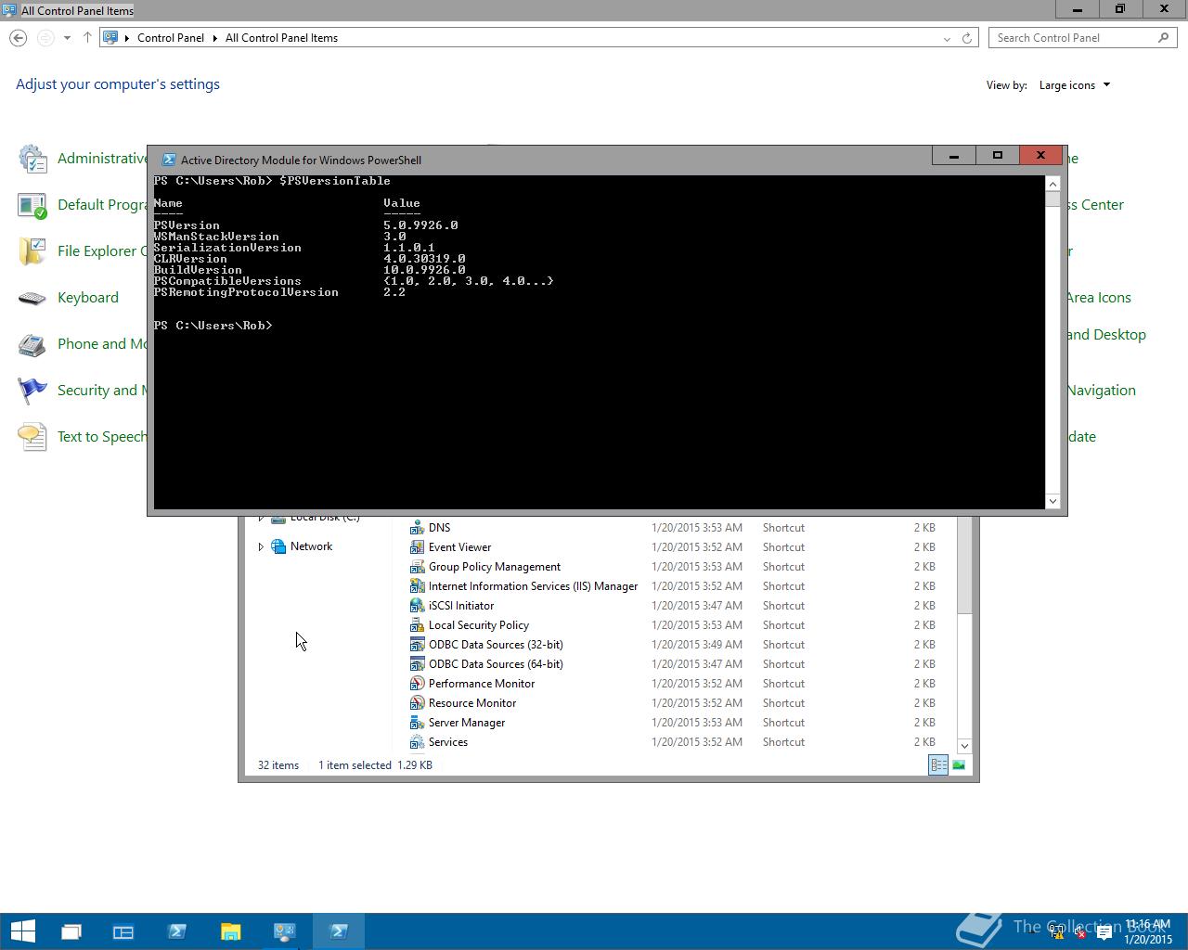This screenshot has height=950, width=1188.
Task: Expand the Network tree node
Action: click(x=261, y=547)
